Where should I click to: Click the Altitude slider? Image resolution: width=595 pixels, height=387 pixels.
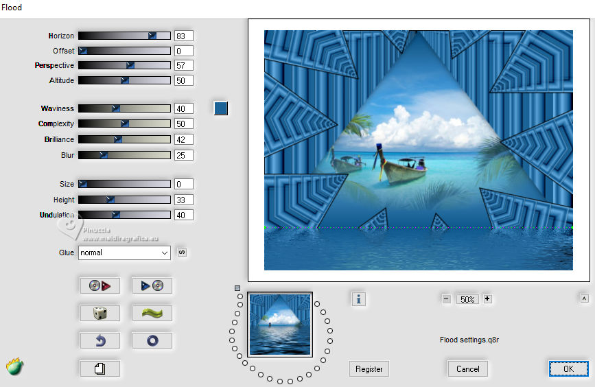tap(124, 80)
